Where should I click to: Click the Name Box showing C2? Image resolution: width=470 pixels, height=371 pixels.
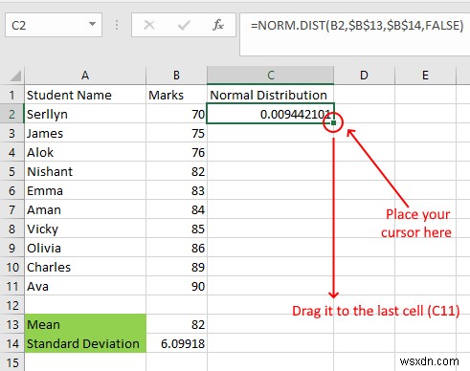pos(54,25)
